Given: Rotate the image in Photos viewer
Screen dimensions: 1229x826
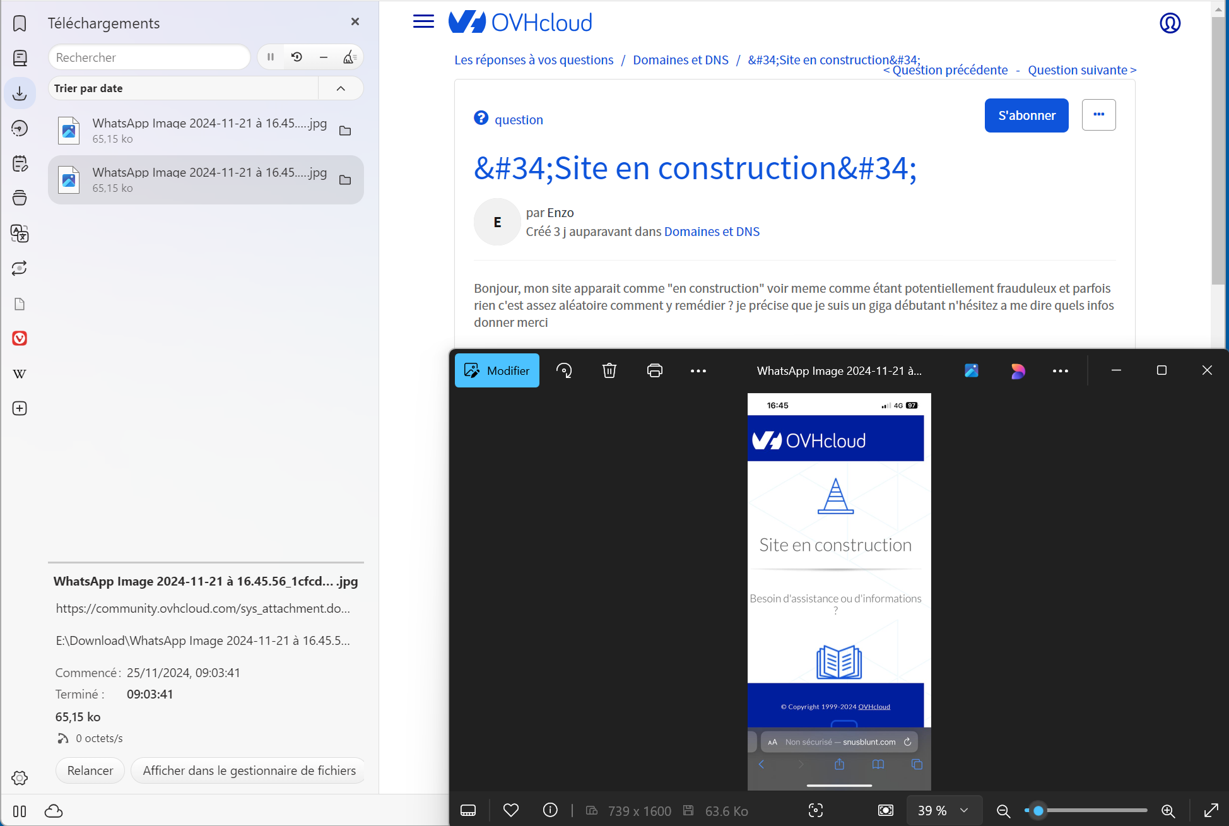Looking at the screenshot, I should pos(564,371).
